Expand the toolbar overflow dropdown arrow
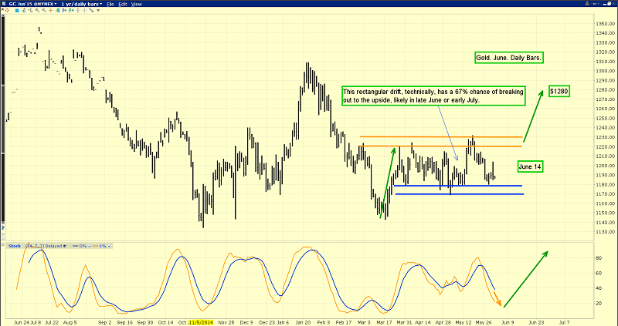Screen dimensions: 618x326 tap(98, 10)
